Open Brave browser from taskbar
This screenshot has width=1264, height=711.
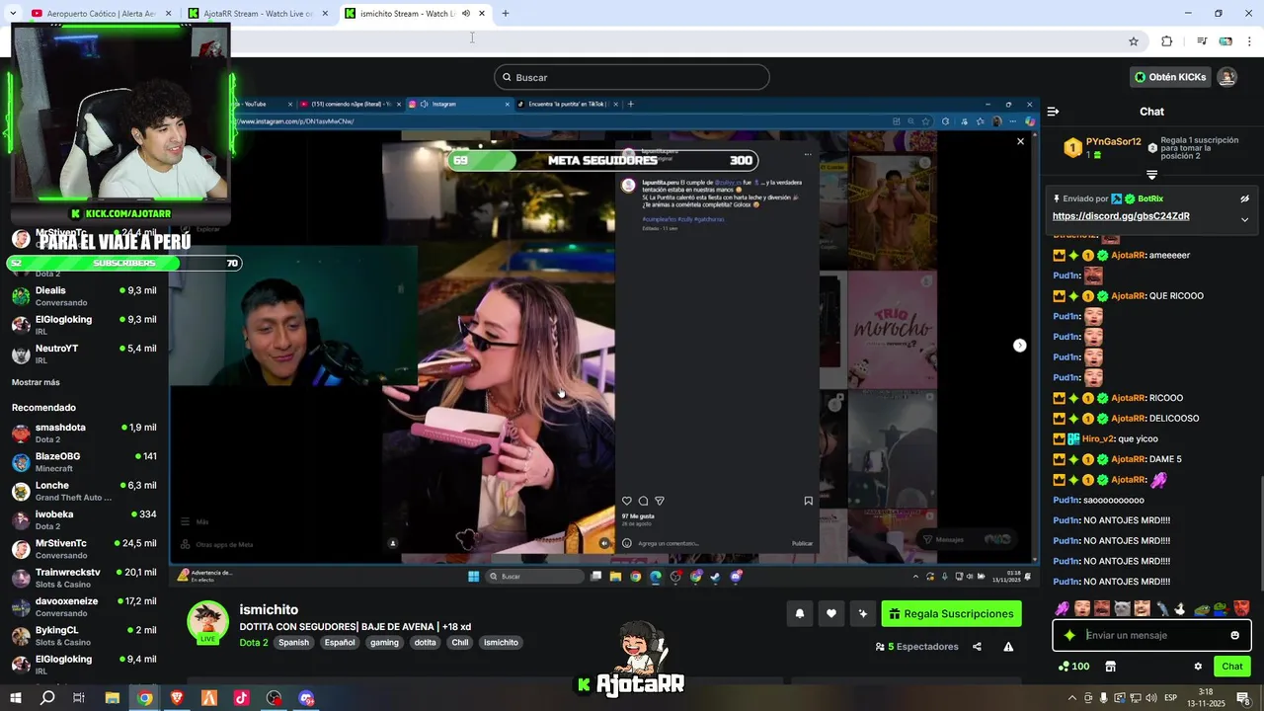pos(177,698)
